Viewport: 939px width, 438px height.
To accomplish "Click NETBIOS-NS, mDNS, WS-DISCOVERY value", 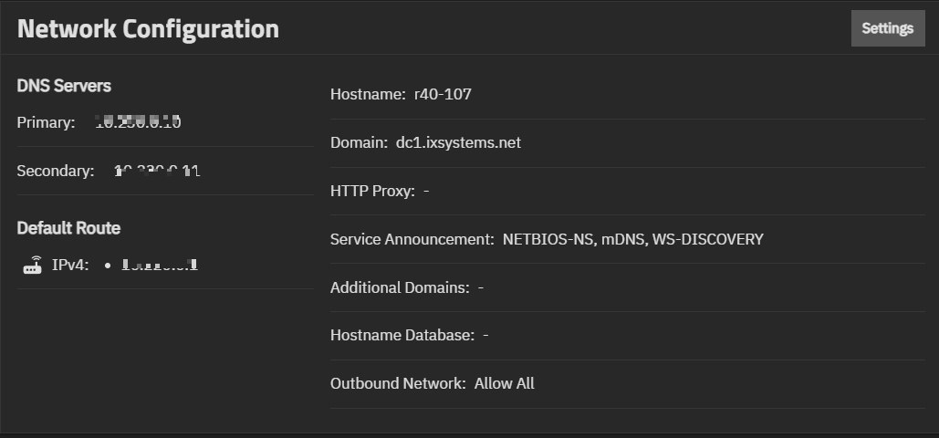I will [x=632, y=239].
